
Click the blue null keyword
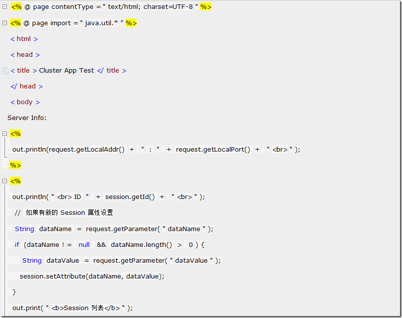tap(84, 245)
